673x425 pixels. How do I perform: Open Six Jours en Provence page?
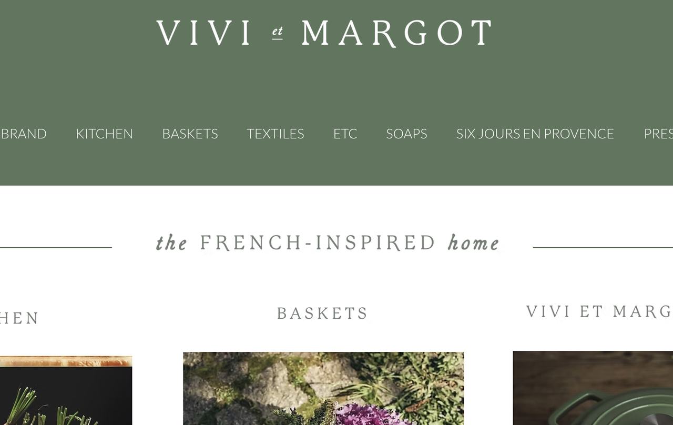tap(535, 134)
